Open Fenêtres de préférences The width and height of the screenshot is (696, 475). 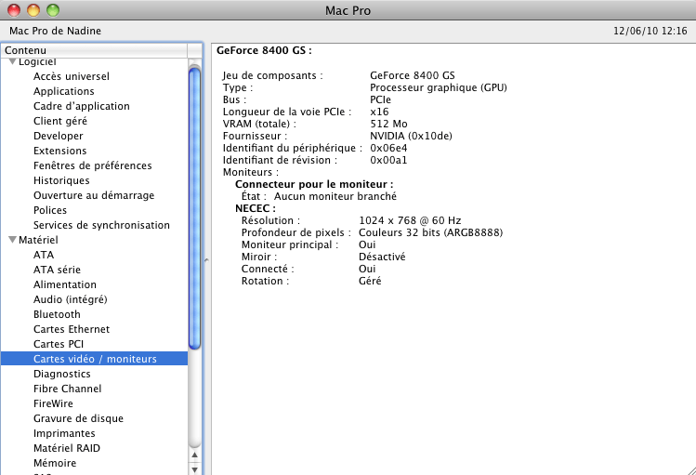pyautogui.click(x=92, y=165)
